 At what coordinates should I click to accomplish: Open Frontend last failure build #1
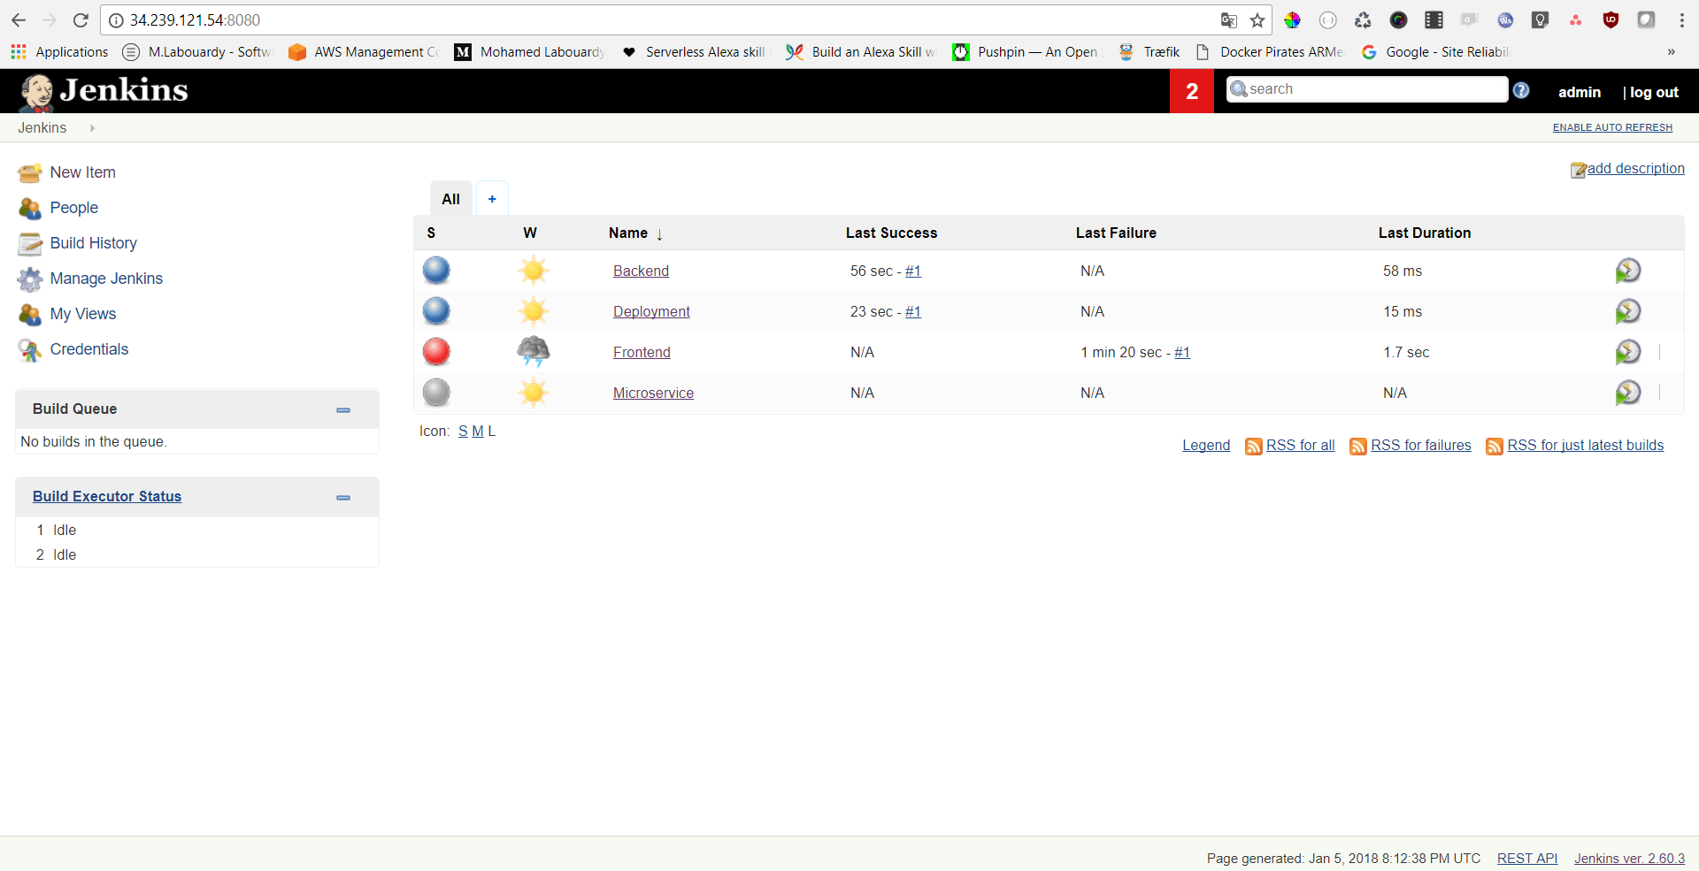(1182, 353)
